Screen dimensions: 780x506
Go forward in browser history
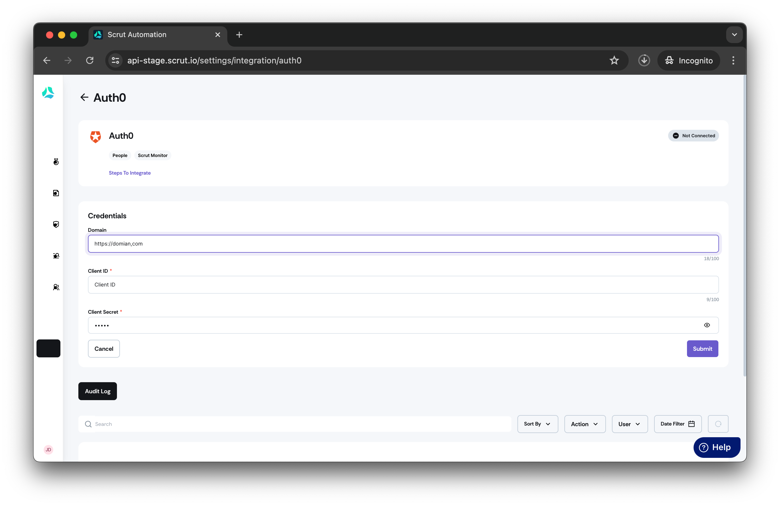(x=68, y=60)
